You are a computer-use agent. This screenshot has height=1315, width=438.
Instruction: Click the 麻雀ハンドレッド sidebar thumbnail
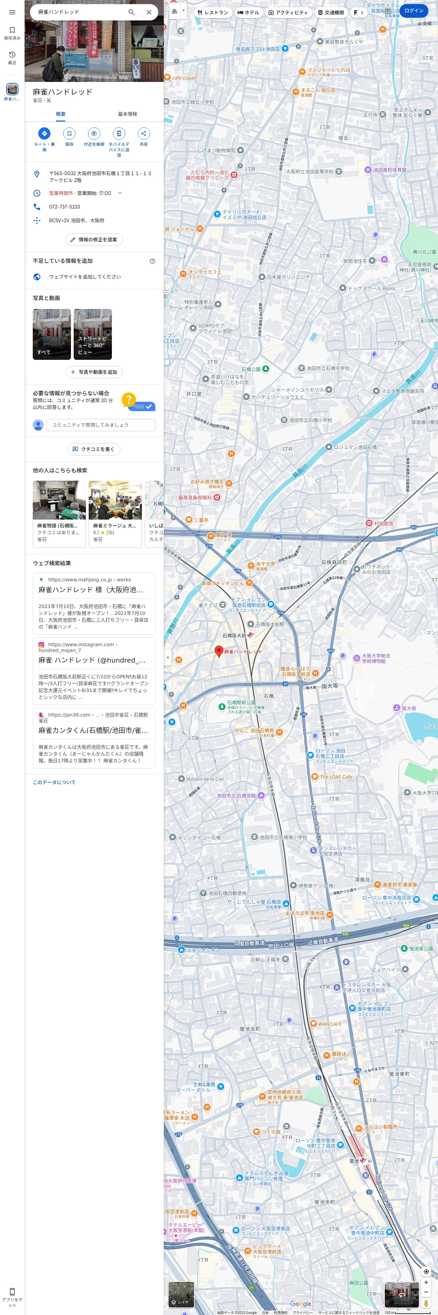[12, 89]
